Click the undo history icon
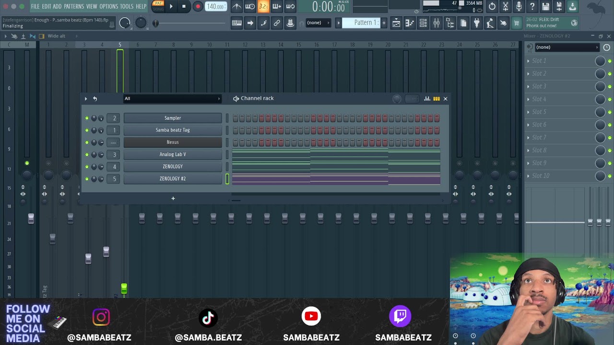614x345 pixels. point(492,6)
